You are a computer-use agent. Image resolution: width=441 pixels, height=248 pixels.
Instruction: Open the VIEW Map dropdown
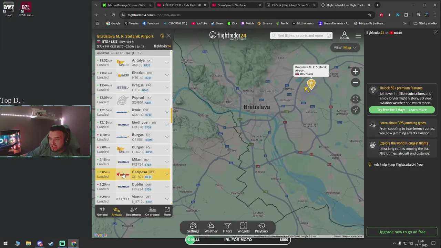[345, 48]
